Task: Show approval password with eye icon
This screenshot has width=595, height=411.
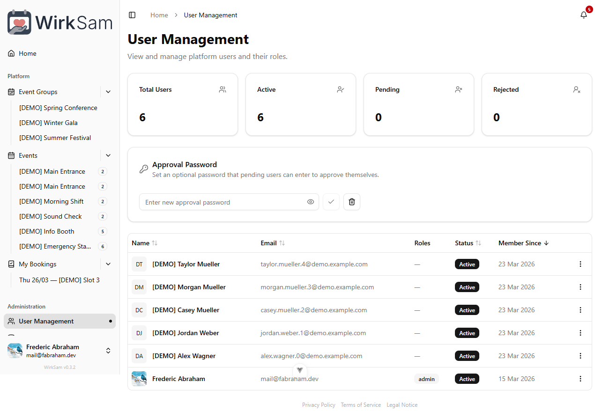Action: tap(311, 202)
